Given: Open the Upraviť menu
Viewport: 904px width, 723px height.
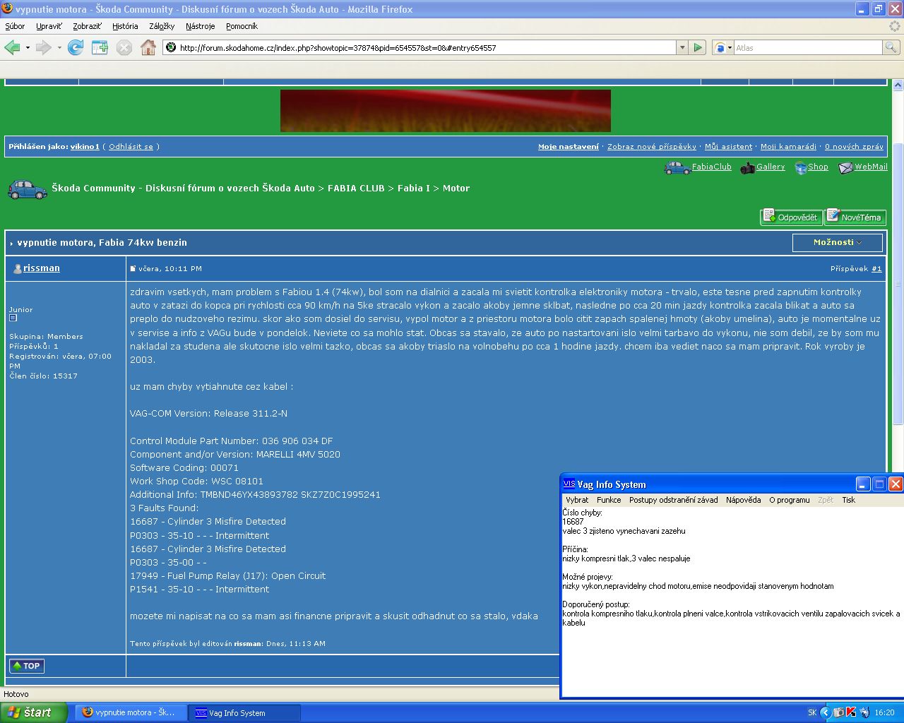Looking at the screenshot, I should tap(49, 26).
